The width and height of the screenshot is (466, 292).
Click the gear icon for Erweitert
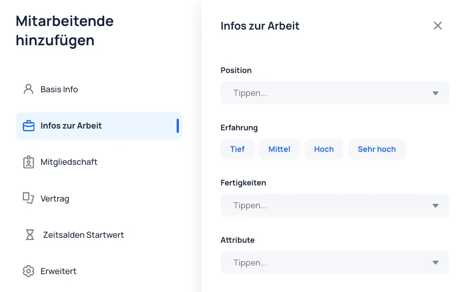[x=29, y=271]
